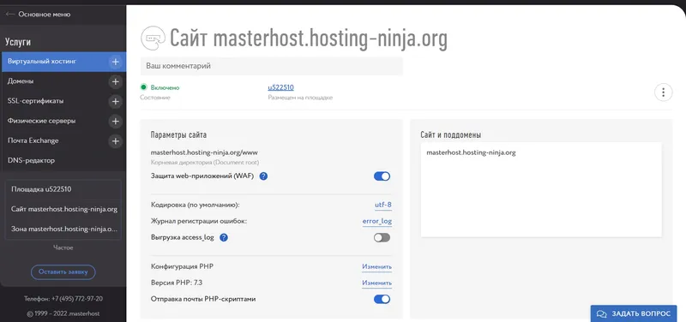The height and width of the screenshot is (322, 686).
Task: Click the green Включено status indicator
Action: point(143,87)
